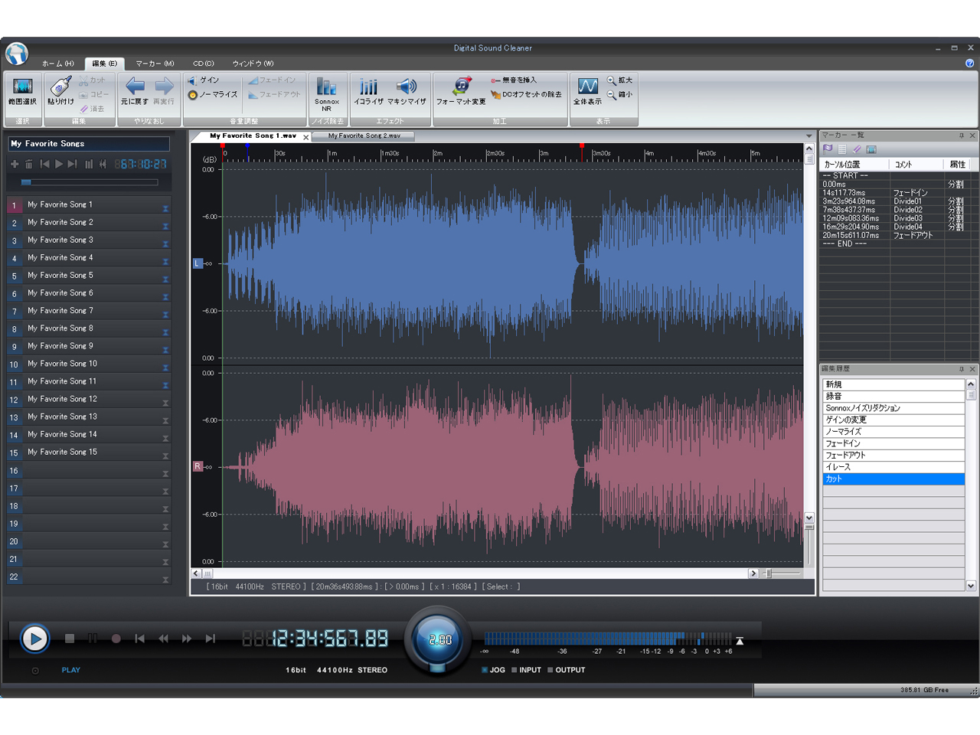Open the イコライザ equalizer effect
Image resolution: width=980 pixels, height=735 pixels.
tap(367, 90)
